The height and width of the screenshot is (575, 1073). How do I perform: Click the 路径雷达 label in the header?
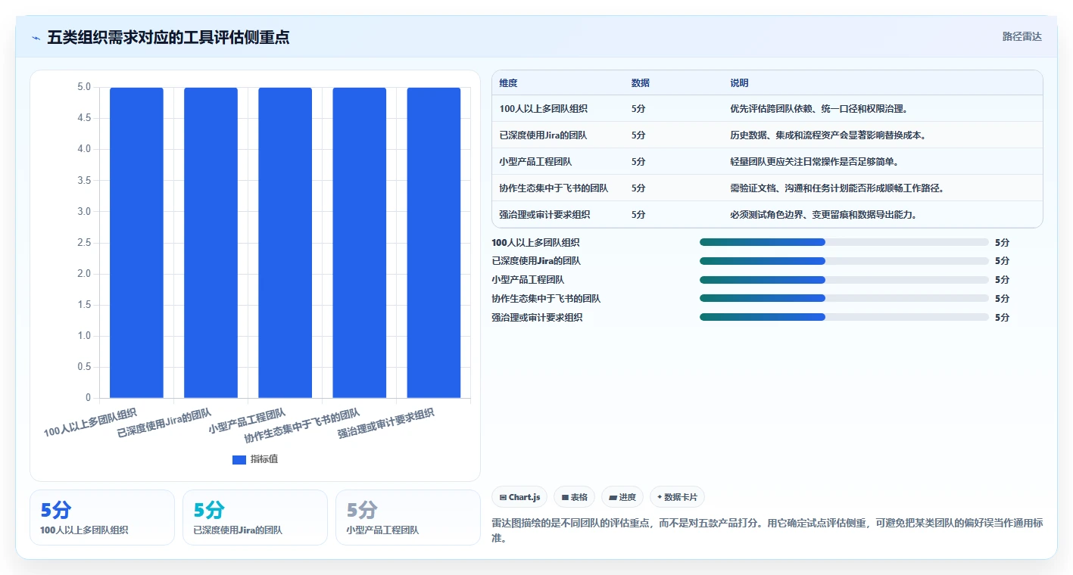1022,36
